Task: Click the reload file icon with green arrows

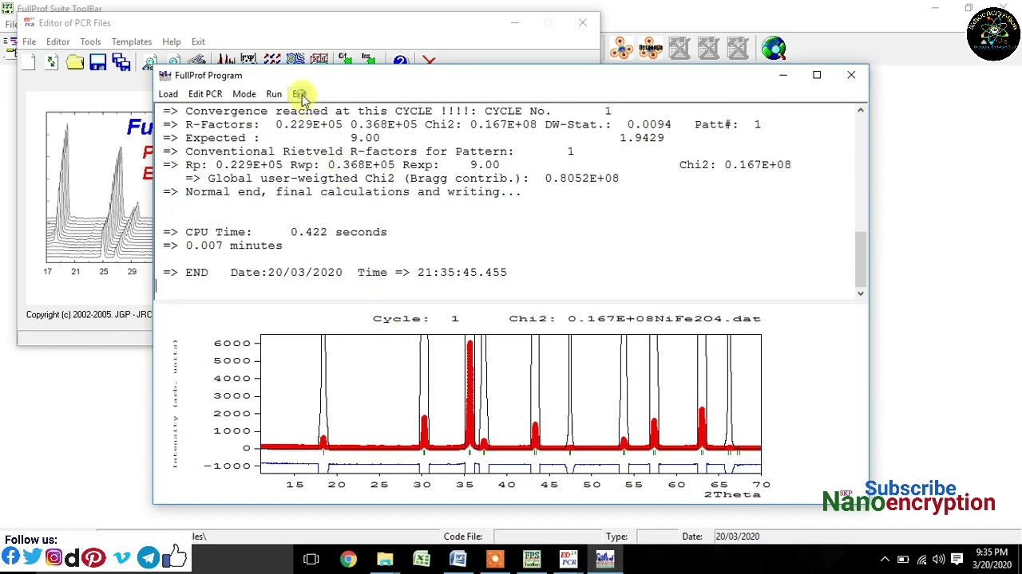Action: pyautogui.click(x=52, y=61)
